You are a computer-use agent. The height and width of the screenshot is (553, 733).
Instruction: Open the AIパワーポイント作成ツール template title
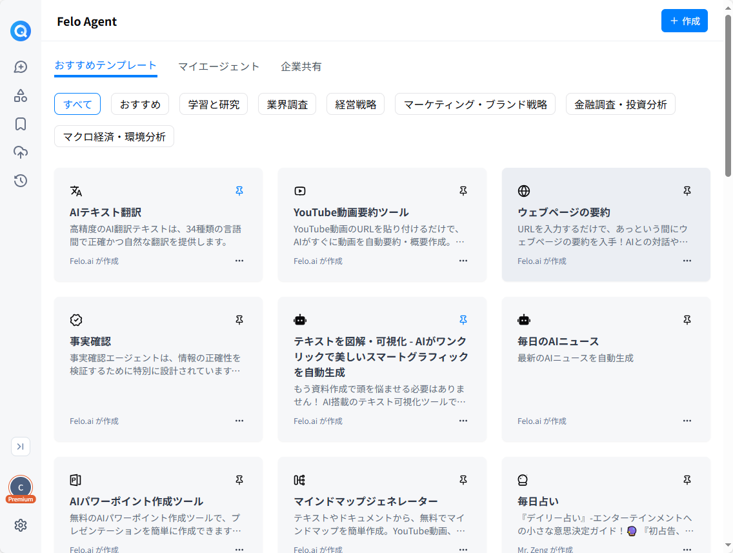[x=137, y=501]
